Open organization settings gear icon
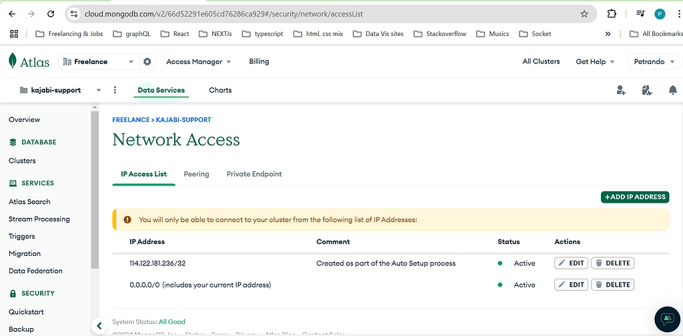The width and height of the screenshot is (683, 336). click(x=147, y=62)
